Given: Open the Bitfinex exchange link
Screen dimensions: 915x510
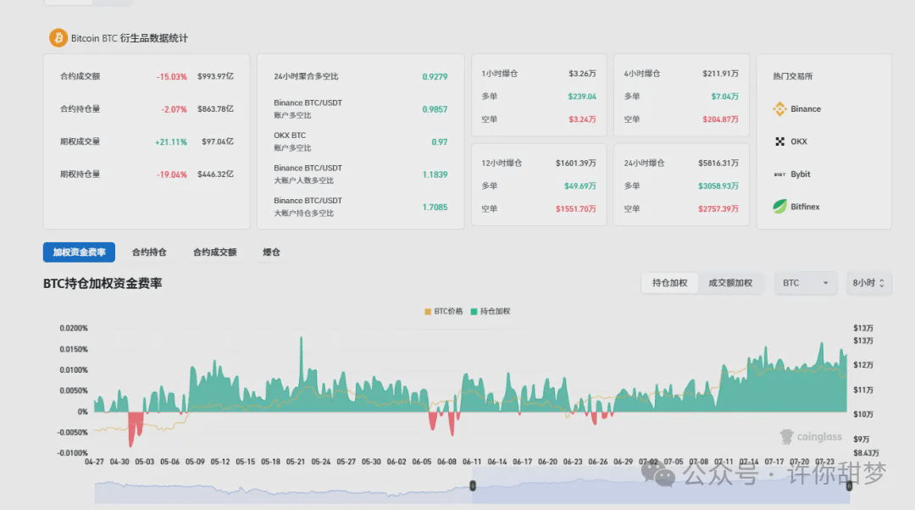Looking at the screenshot, I should click(805, 207).
